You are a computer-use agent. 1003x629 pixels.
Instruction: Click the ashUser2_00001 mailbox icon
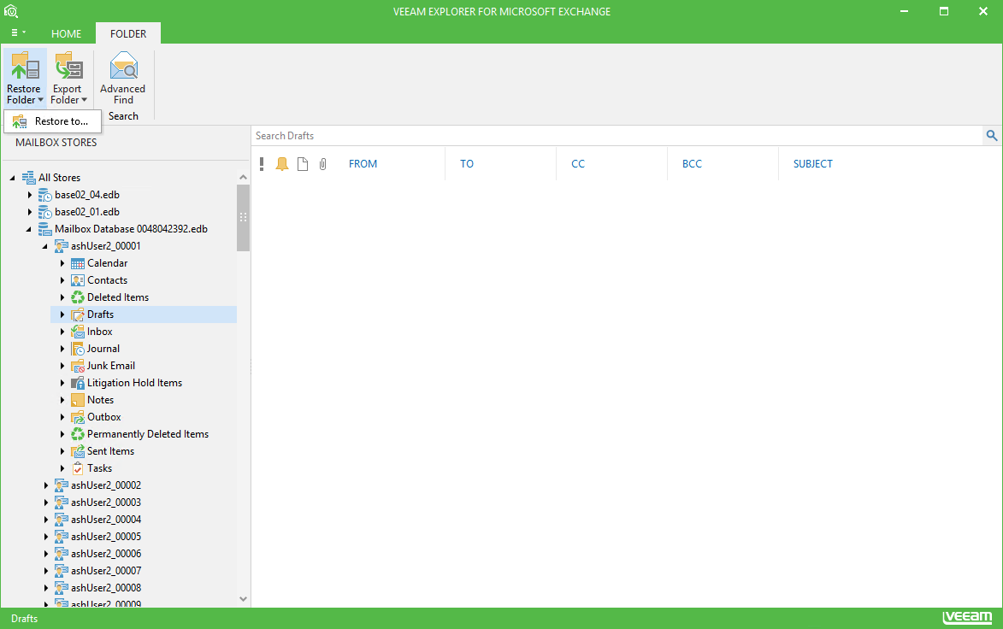[x=62, y=246]
